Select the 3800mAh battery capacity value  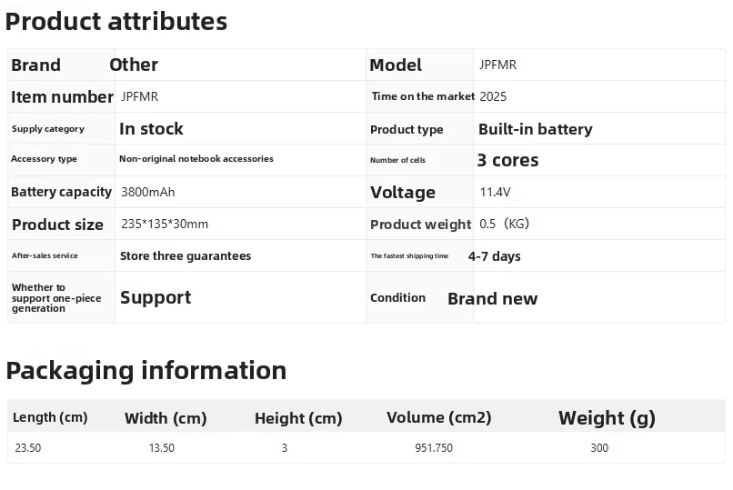pos(147,192)
